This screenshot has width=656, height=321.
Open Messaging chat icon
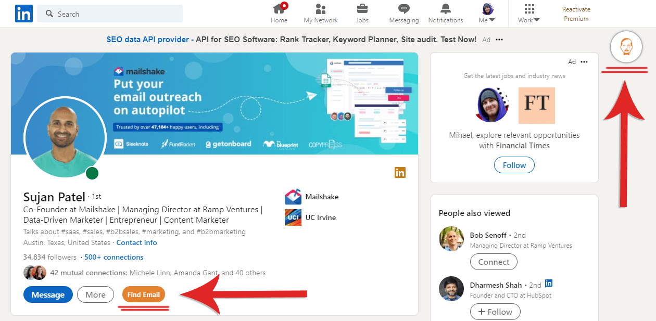click(x=404, y=14)
